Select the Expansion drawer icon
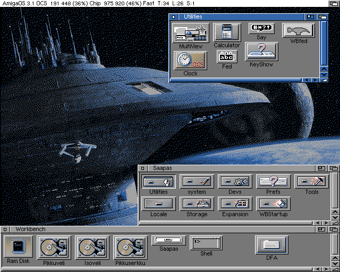 (235, 203)
